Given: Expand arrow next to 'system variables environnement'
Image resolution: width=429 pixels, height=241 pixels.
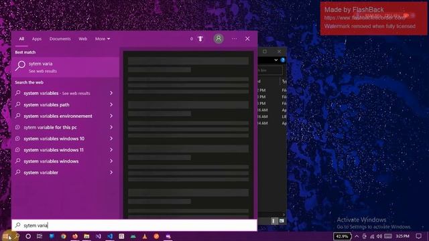Looking at the screenshot, I should tap(111, 116).
